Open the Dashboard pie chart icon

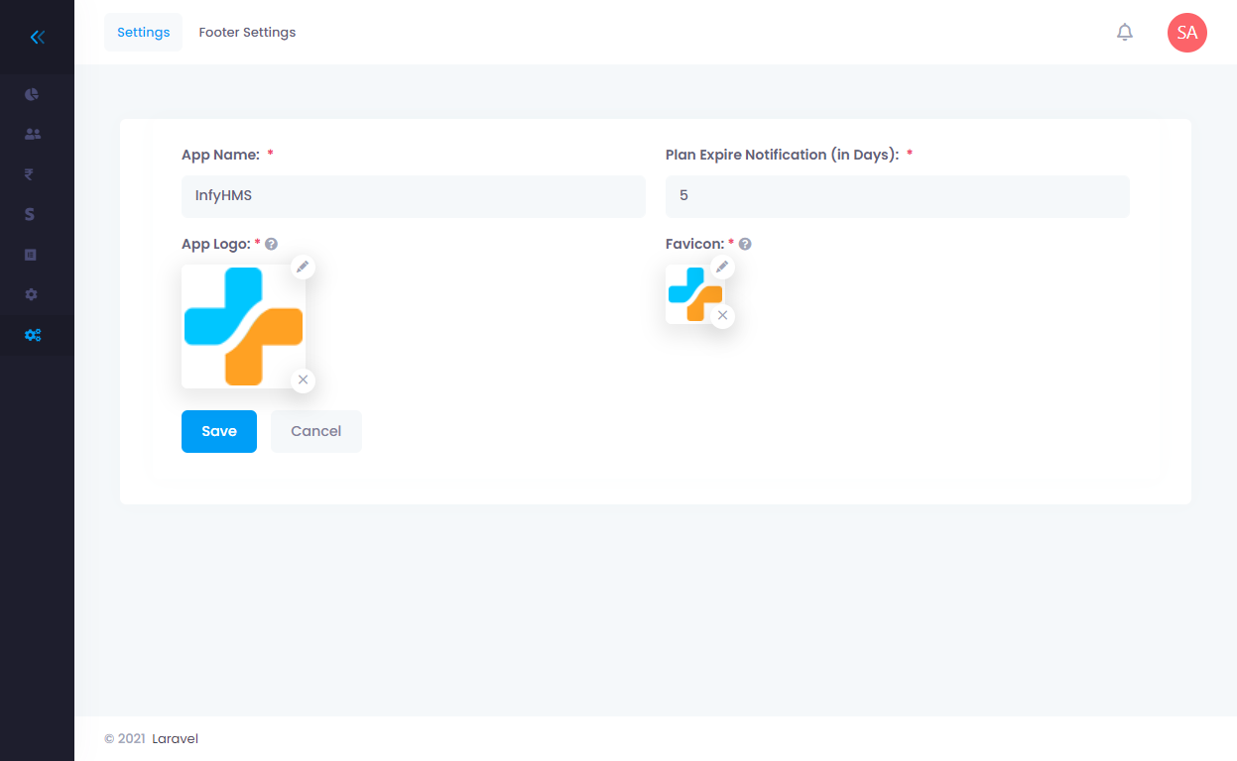[31, 92]
